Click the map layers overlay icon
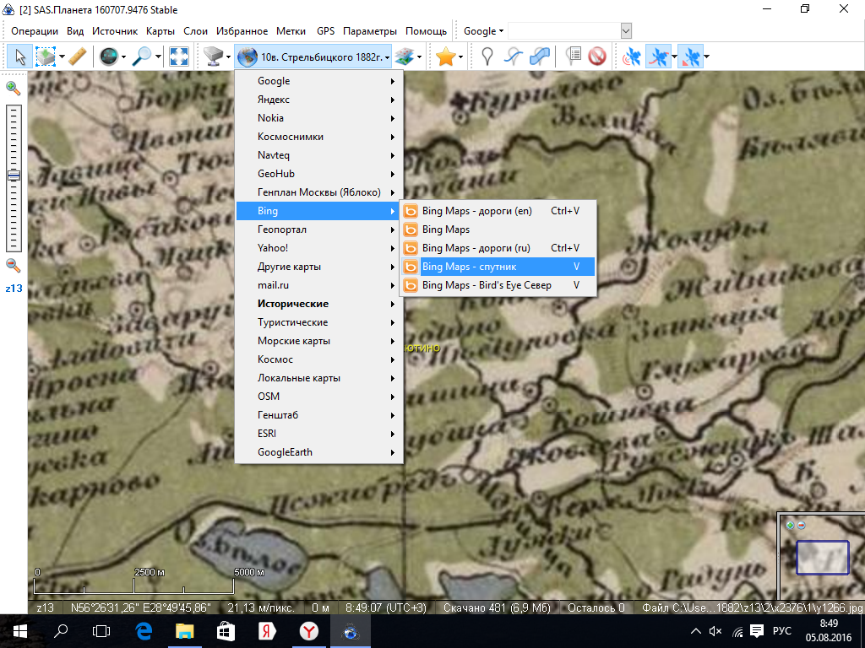865x648 pixels. (405, 57)
